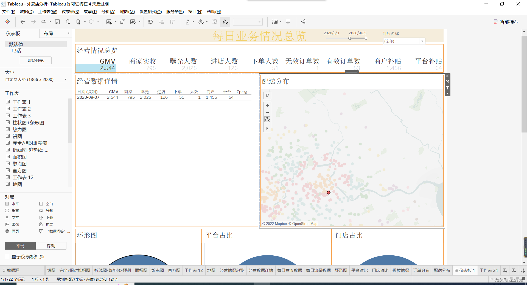Toggle the 显示仪表板标题 checkbox

(7, 257)
